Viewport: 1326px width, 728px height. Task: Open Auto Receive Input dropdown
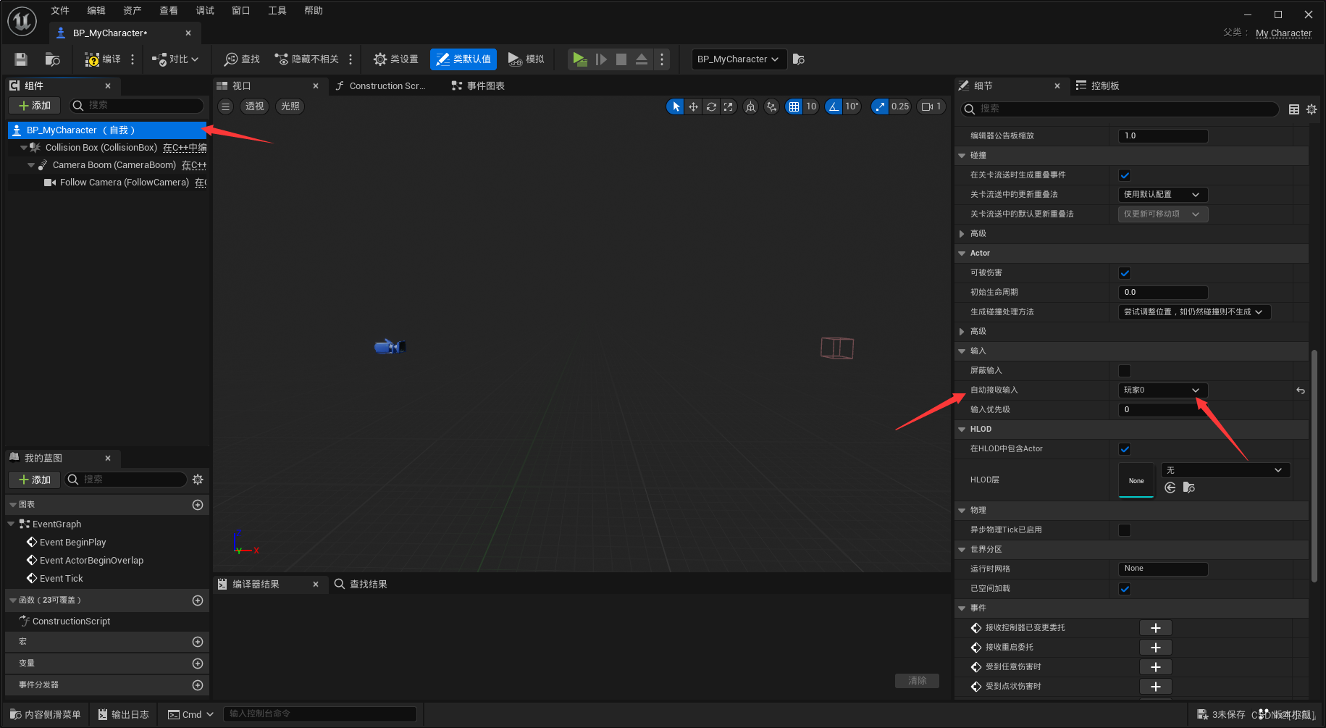pos(1163,390)
